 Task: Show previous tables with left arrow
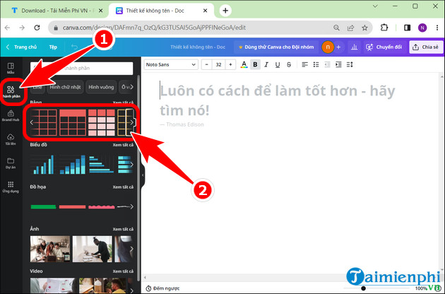coord(32,122)
